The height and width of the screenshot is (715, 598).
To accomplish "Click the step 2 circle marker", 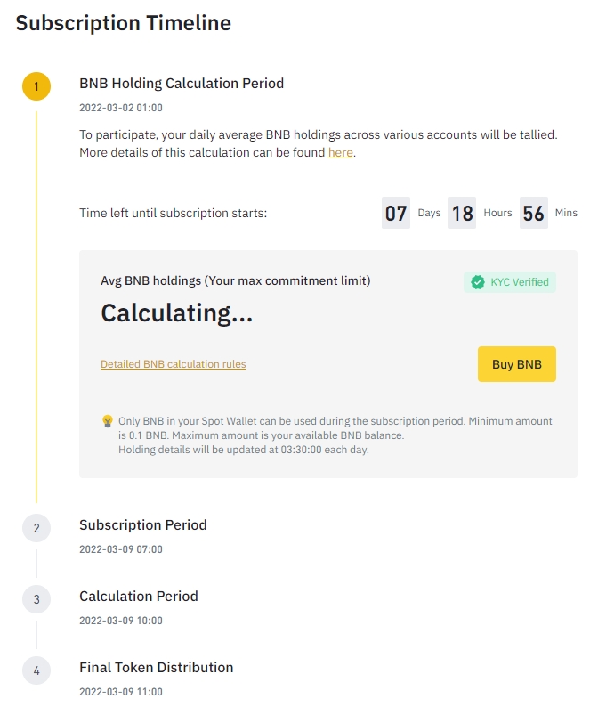I will pyautogui.click(x=36, y=528).
